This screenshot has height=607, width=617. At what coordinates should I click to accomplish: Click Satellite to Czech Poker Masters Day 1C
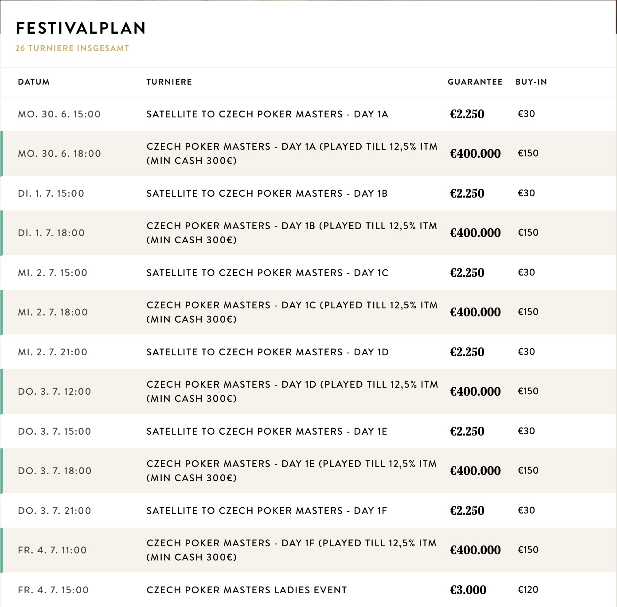pos(267,273)
